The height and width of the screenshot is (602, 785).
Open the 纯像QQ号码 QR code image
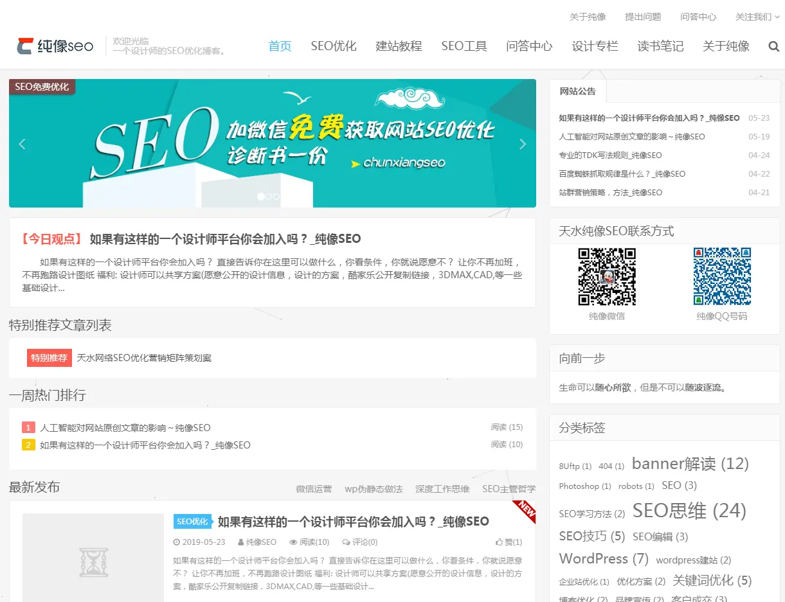722,277
